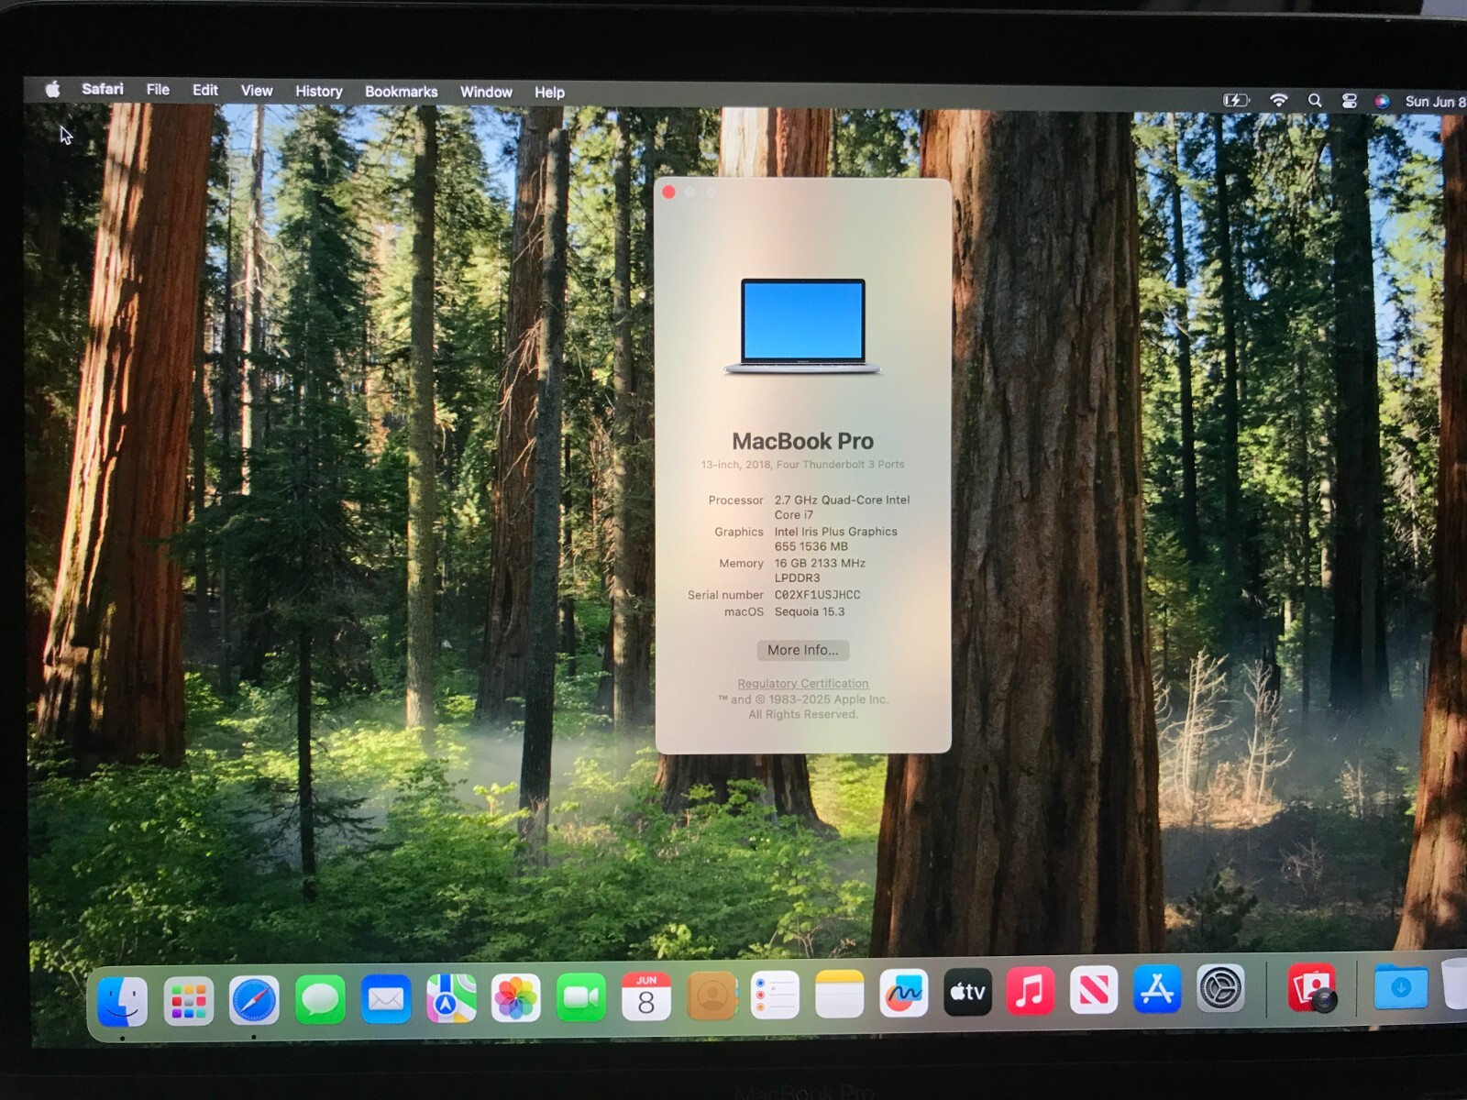This screenshot has width=1467, height=1100.
Task: Launch Reminders from the Dock
Action: pyautogui.click(x=775, y=995)
